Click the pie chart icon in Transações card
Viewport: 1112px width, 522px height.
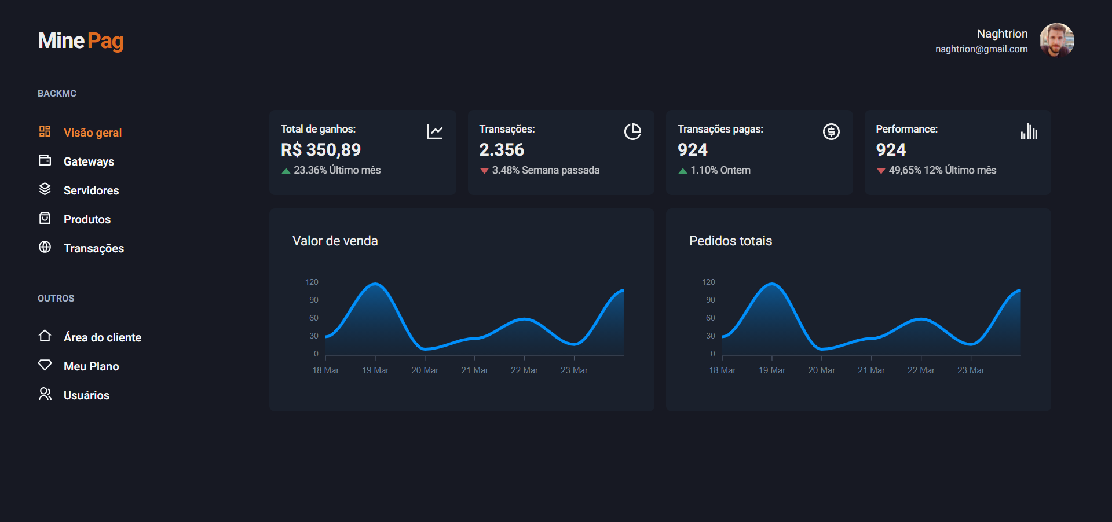point(632,132)
